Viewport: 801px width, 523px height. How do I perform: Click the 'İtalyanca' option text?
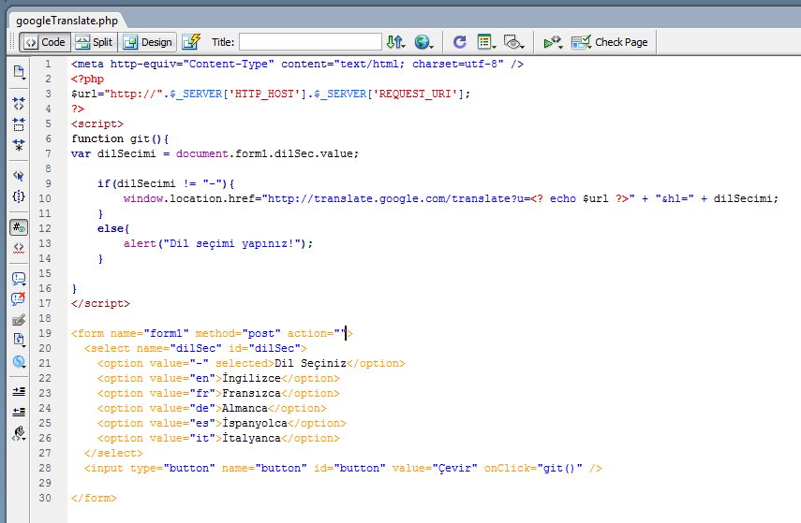[x=251, y=438]
